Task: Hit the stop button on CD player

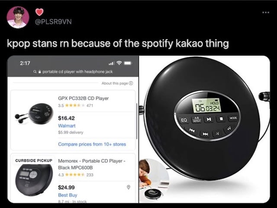Action: [221, 119]
